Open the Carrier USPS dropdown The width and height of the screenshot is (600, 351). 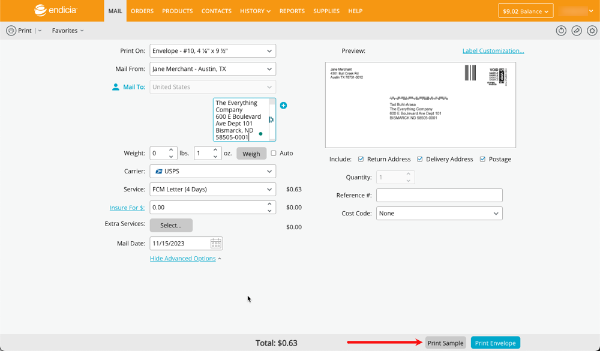213,171
